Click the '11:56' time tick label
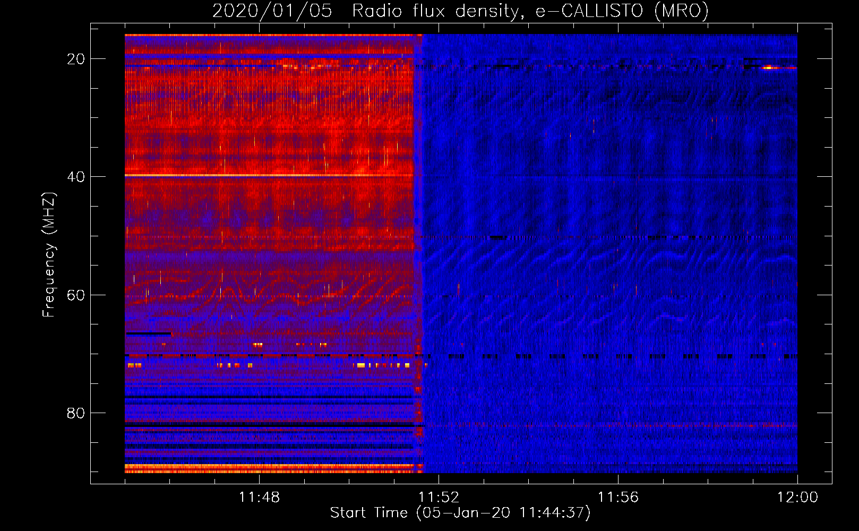Image resolution: width=859 pixels, height=531 pixels. (618, 498)
